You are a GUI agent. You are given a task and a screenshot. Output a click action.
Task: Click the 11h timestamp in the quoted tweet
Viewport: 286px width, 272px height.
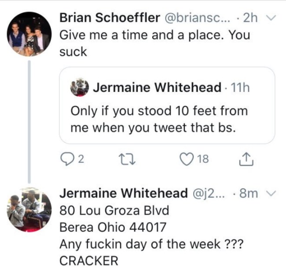click(x=239, y=88)
